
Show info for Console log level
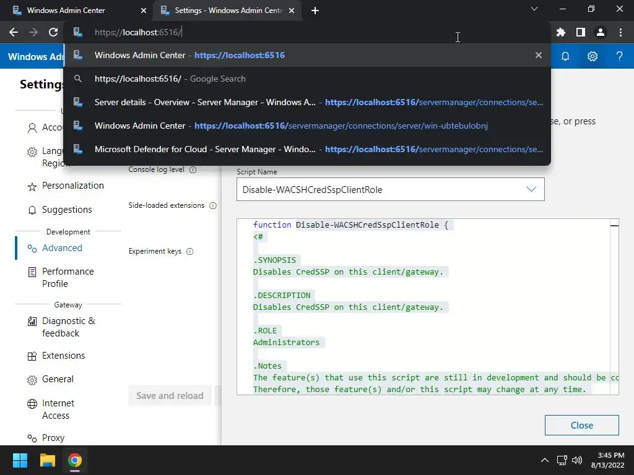click(193, 169)
